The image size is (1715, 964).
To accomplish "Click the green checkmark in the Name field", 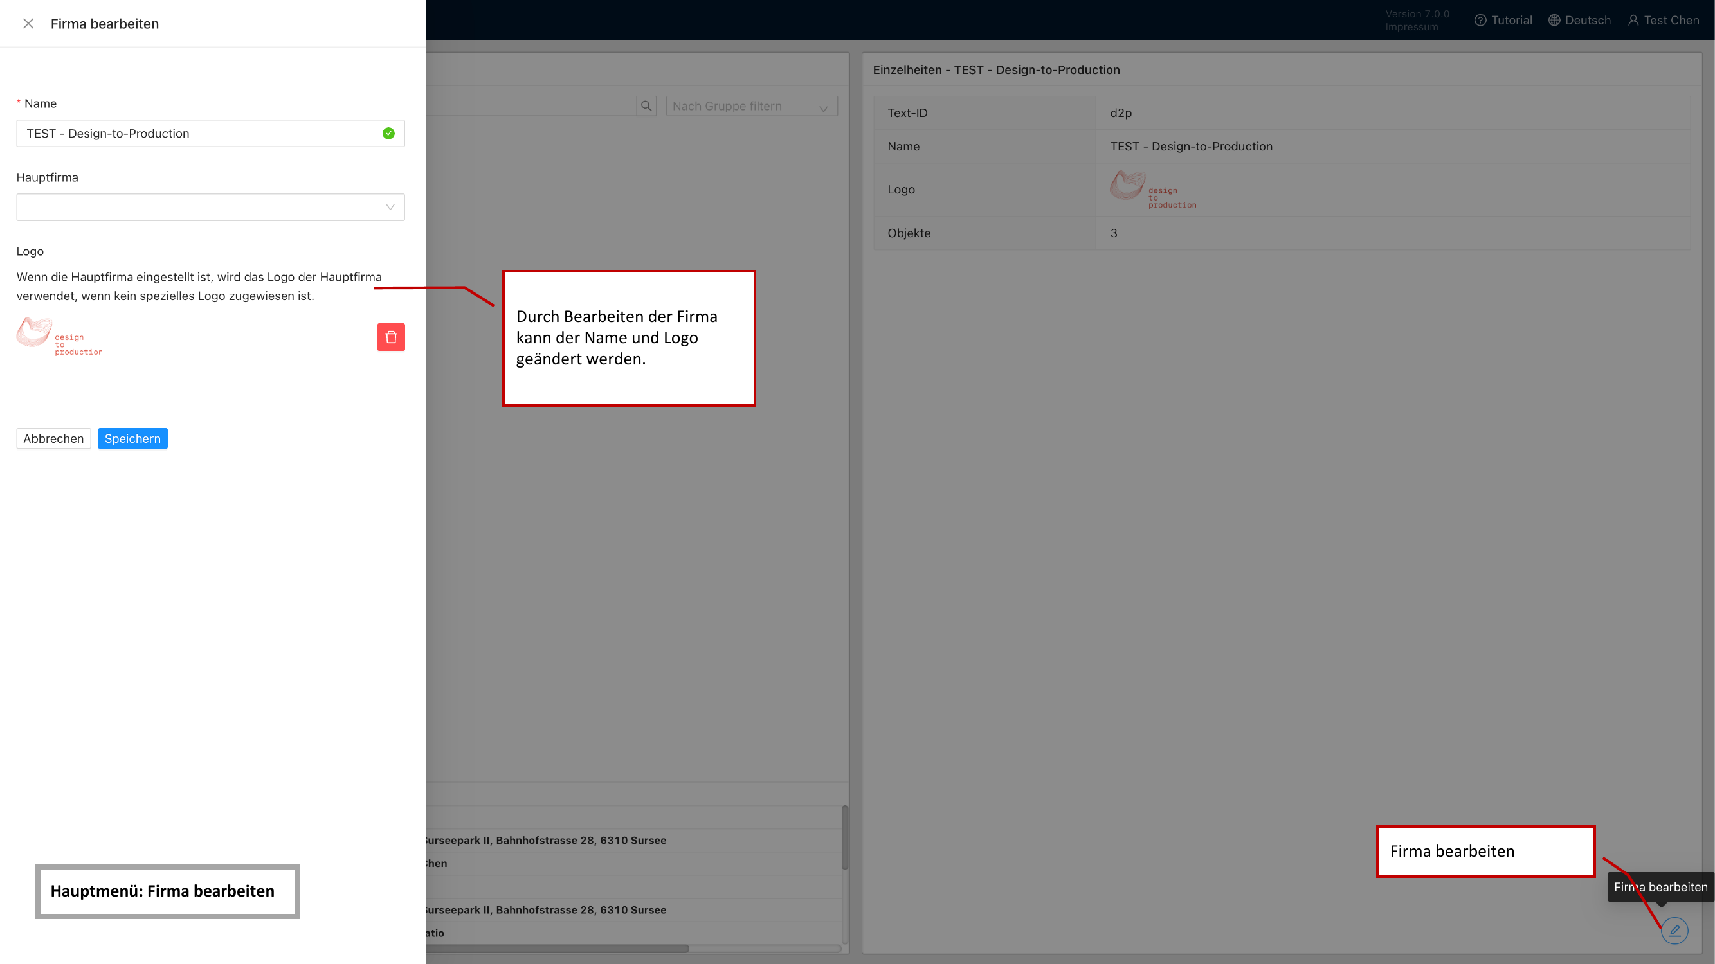I will pyautogui.click(x=389, y=134).
